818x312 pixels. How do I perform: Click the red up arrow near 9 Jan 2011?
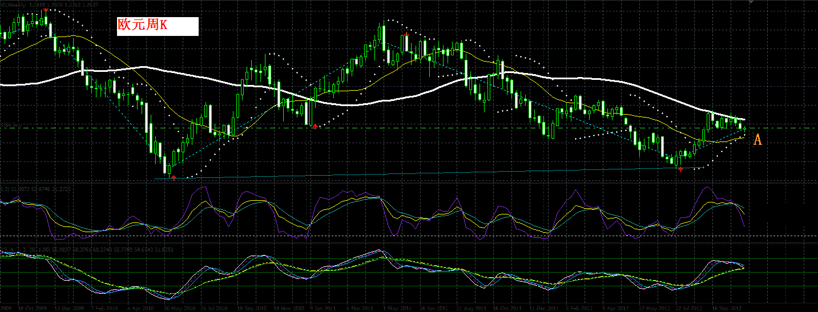click(x=315, y=126)
